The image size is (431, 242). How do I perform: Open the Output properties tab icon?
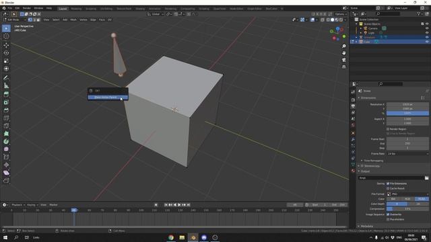353,106
